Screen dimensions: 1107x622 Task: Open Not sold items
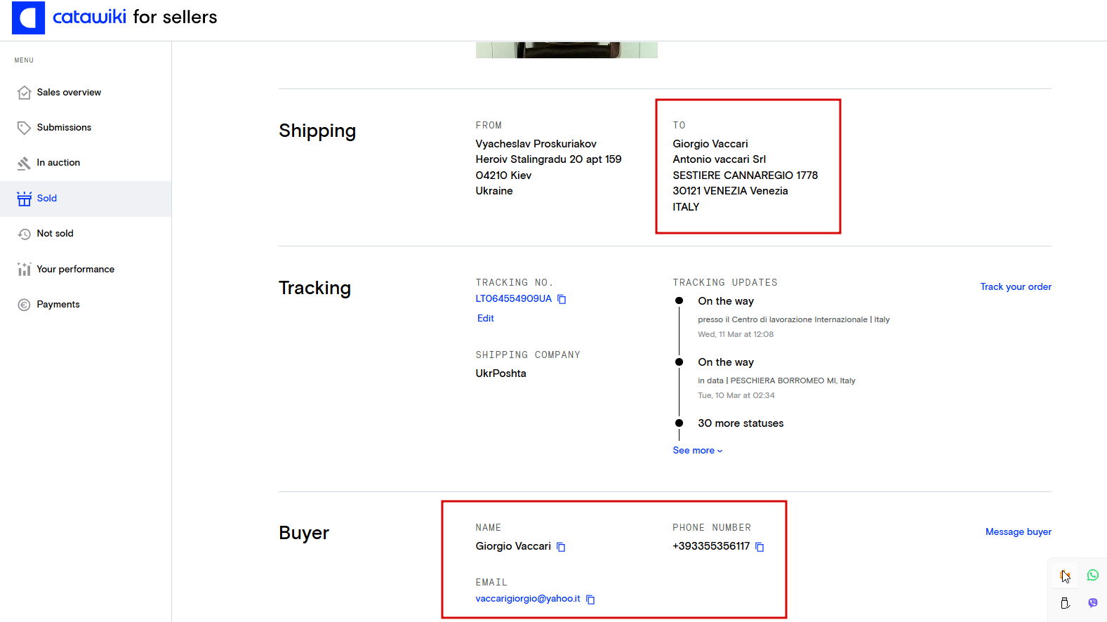pyautogui.click(x=55, y=234)
